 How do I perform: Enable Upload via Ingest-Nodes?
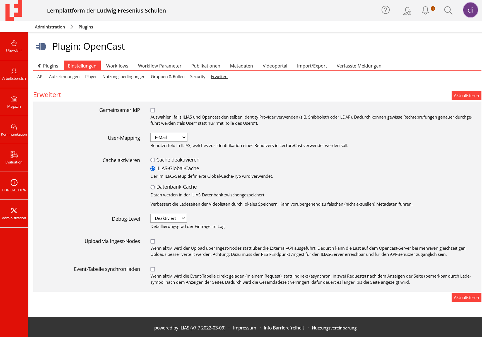click(153, 241)
